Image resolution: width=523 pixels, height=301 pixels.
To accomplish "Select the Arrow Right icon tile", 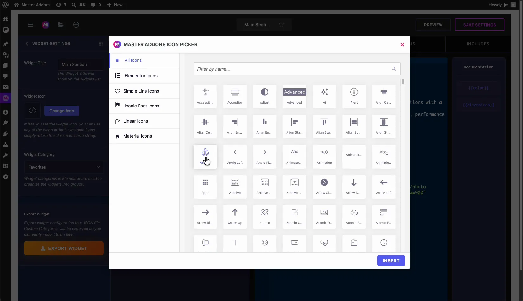I will click(205, 217).
